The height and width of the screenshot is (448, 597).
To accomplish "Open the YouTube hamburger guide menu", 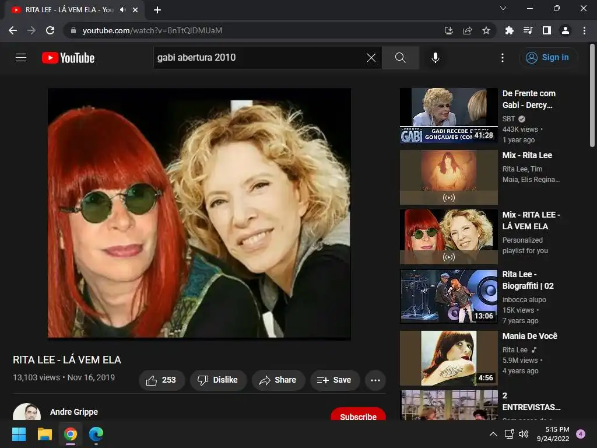I will coord(21,58).
